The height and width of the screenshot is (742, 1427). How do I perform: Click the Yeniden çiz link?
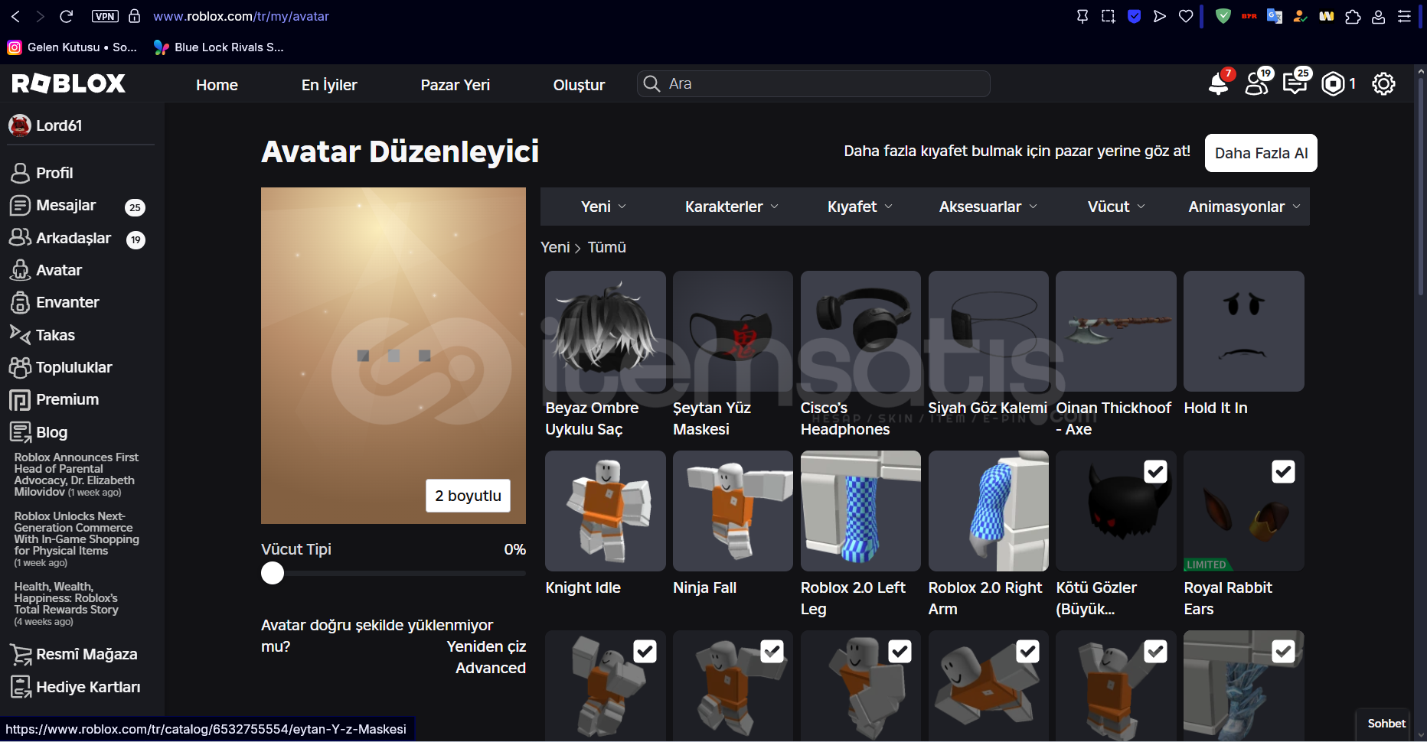[x=486, y=646]
